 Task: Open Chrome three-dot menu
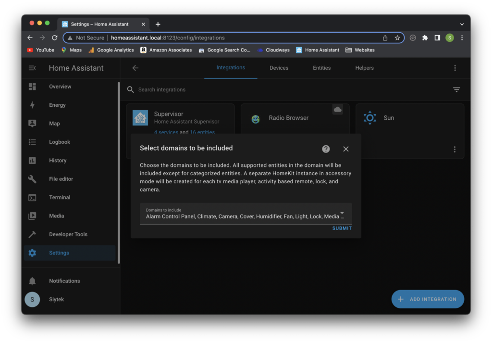click(x=462, y=38)
